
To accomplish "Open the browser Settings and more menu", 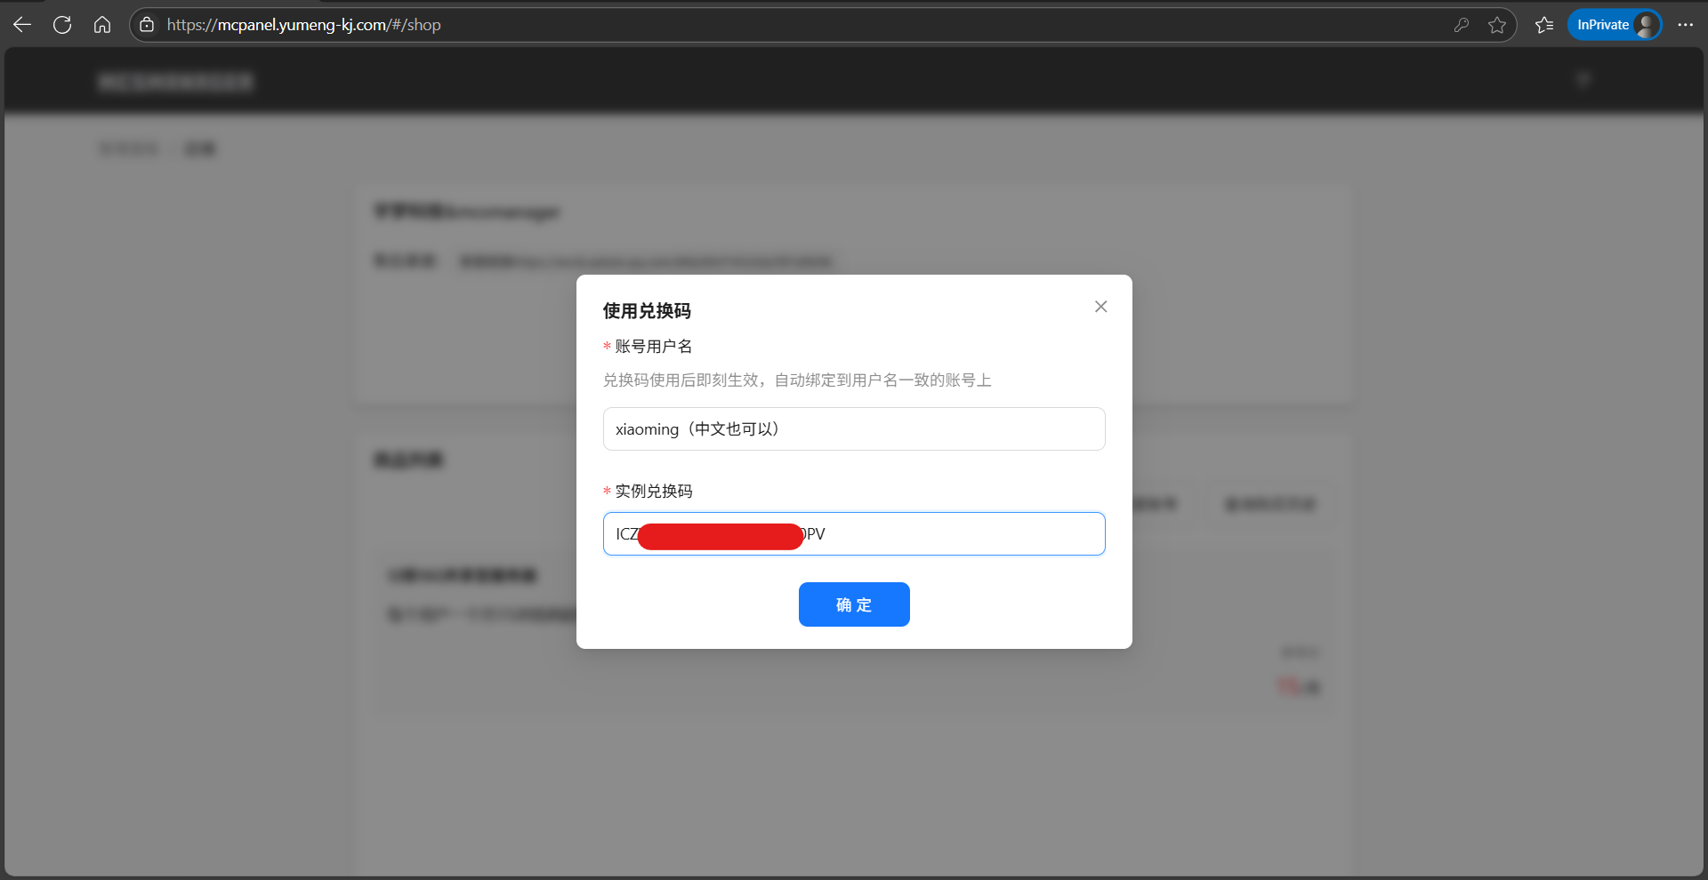I will [1685, 25].
